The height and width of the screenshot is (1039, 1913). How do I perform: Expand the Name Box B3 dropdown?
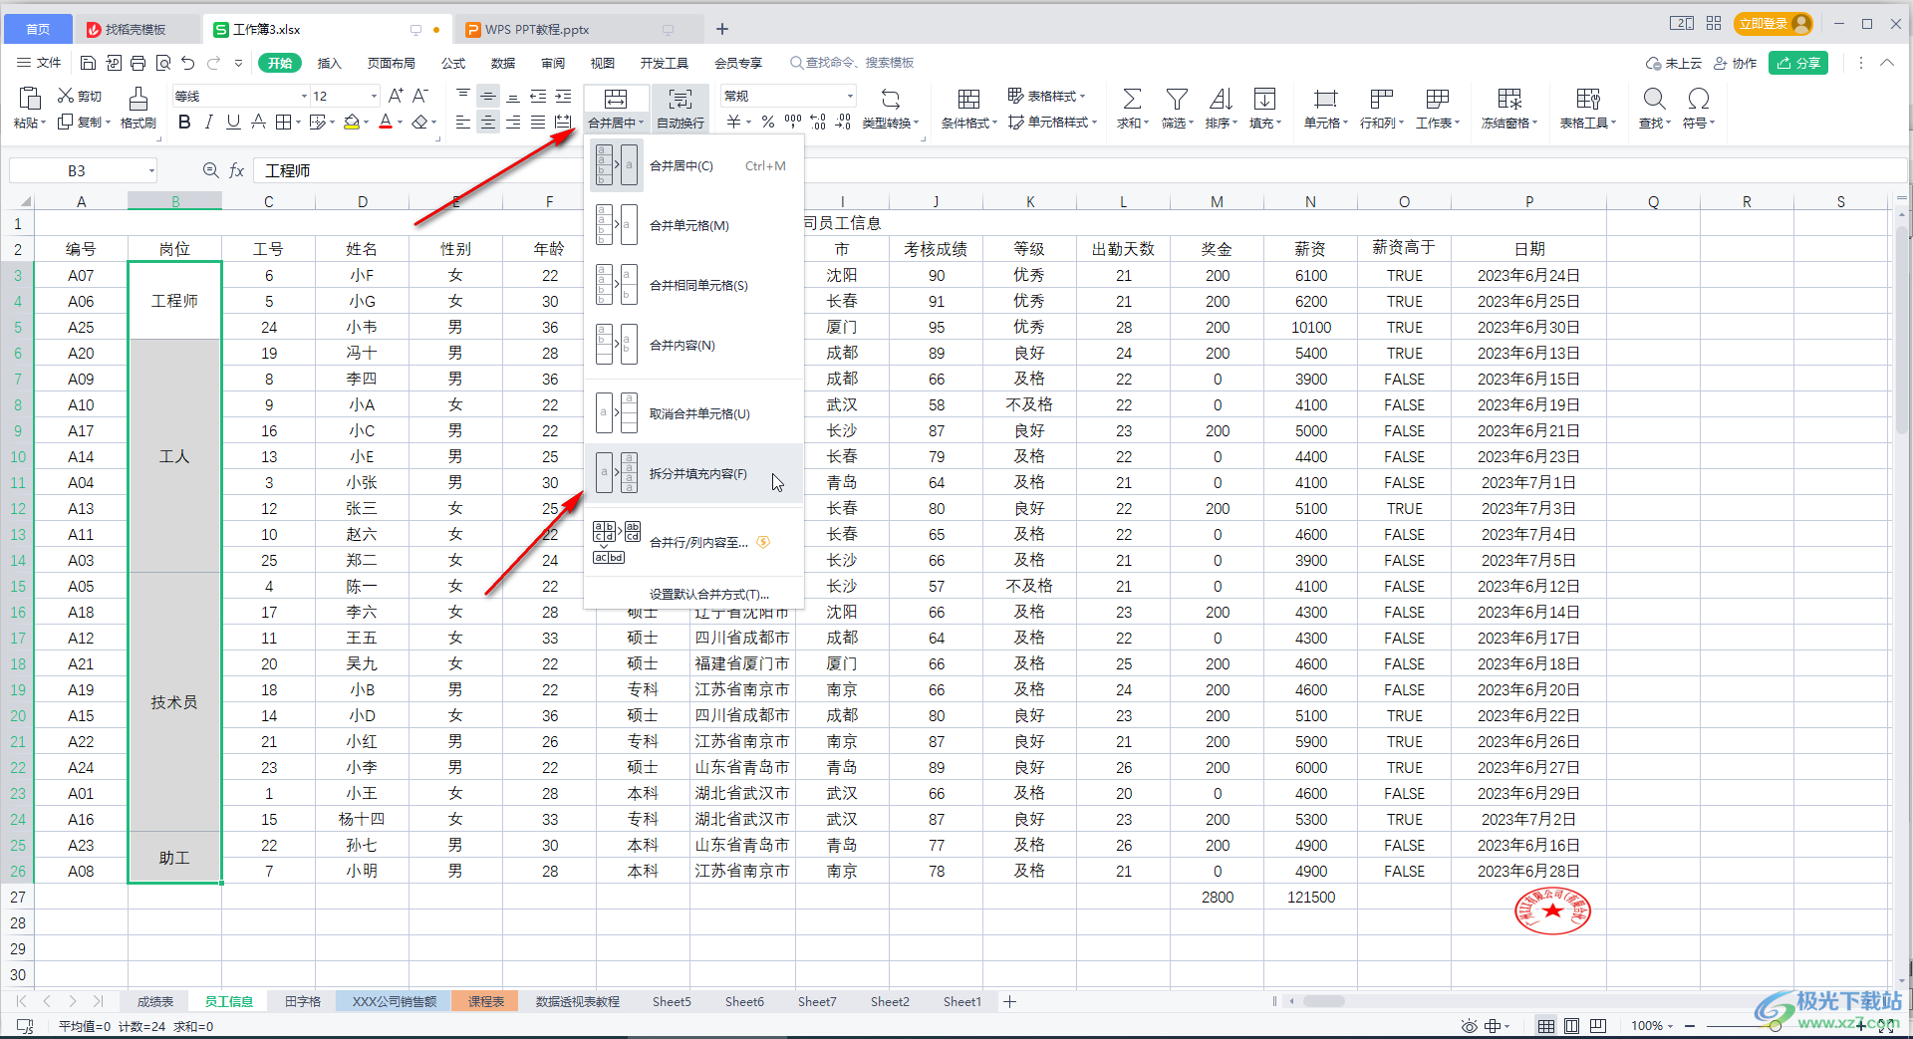(x=151, y=170)
